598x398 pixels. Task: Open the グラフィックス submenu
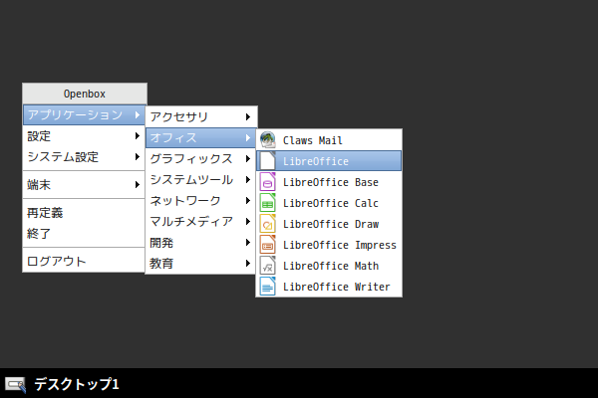pos(201,159)
